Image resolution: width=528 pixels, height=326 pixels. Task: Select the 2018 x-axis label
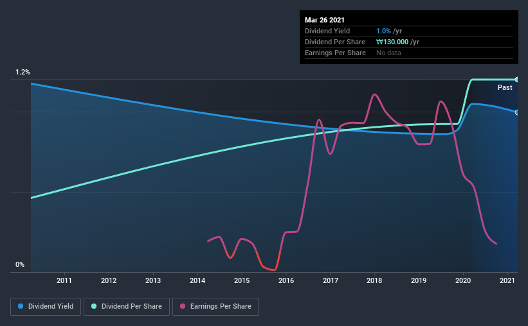(374, 280)
